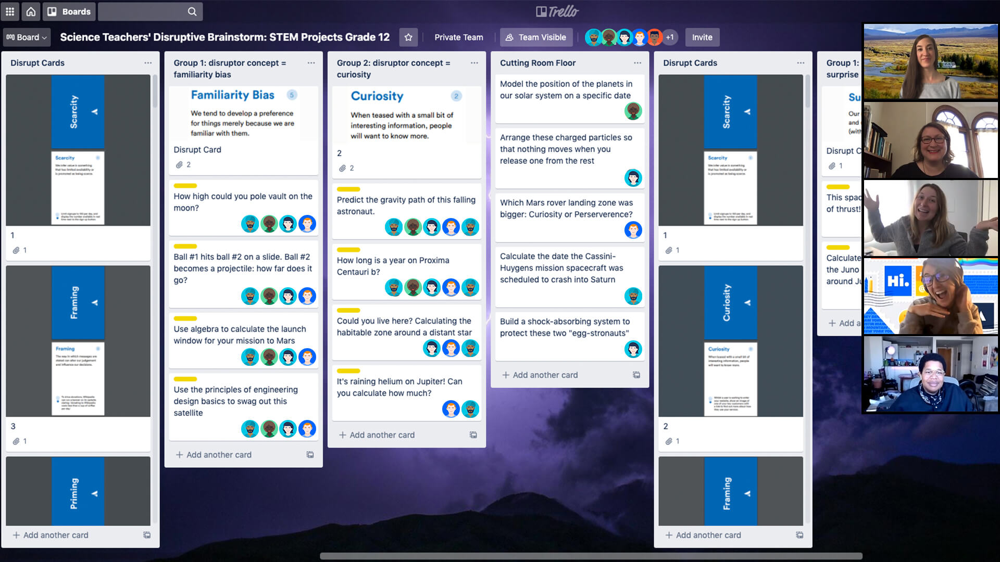Click the Private Team lock icon
This screenshot has height=562, width=1000.
click(459, 37)
